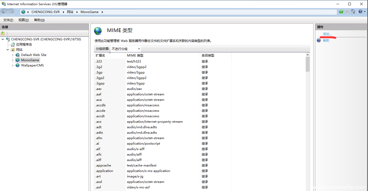The width and height of the screenshot is (368, 191).
Task: Select the 应用程序池 node icon
Action: pos(13,45)
